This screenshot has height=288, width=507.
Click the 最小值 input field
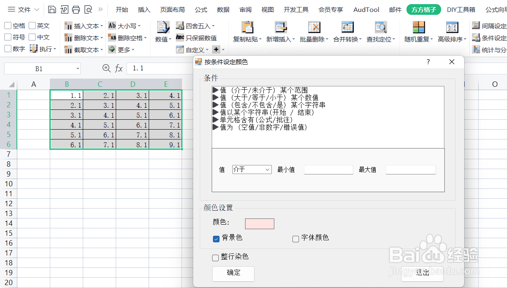[329, 170]
